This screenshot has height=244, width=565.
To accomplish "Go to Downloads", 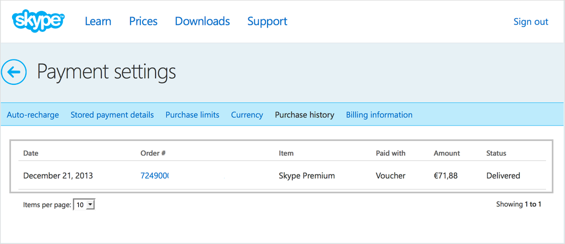I will (203, 21).
